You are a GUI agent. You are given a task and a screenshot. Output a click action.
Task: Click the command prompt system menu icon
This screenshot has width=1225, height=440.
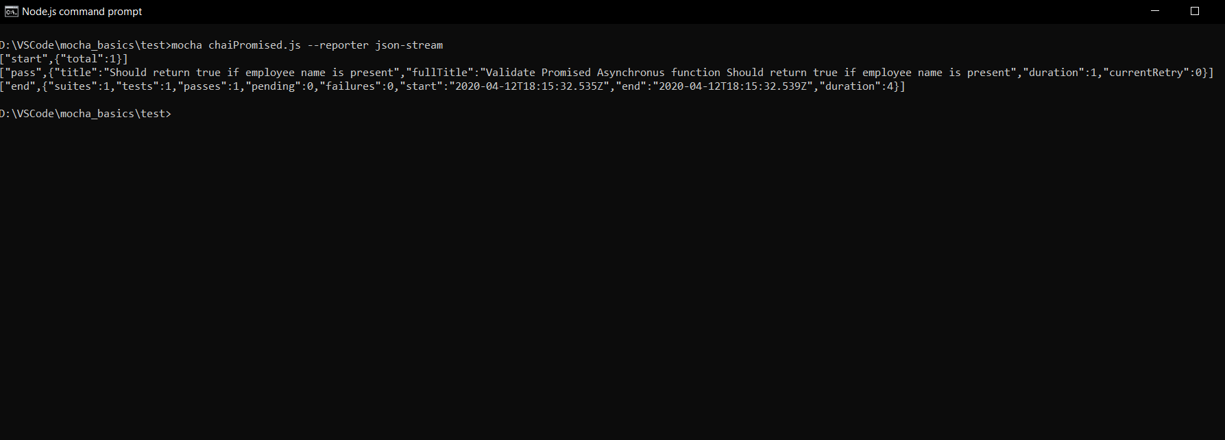(11, 12)
